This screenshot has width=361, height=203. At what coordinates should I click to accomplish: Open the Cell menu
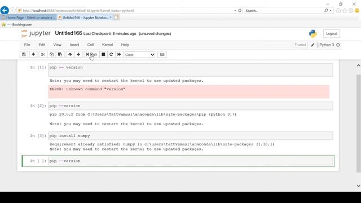90,45
